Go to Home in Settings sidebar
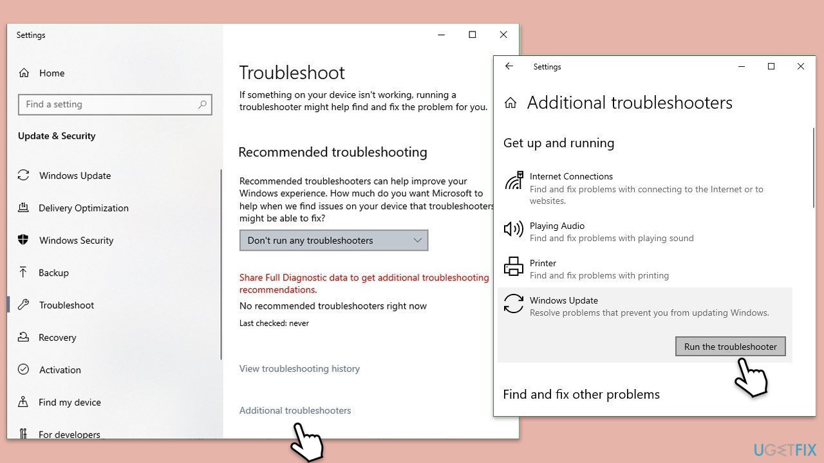Screen dimensions: 824x463 [51, 73]
